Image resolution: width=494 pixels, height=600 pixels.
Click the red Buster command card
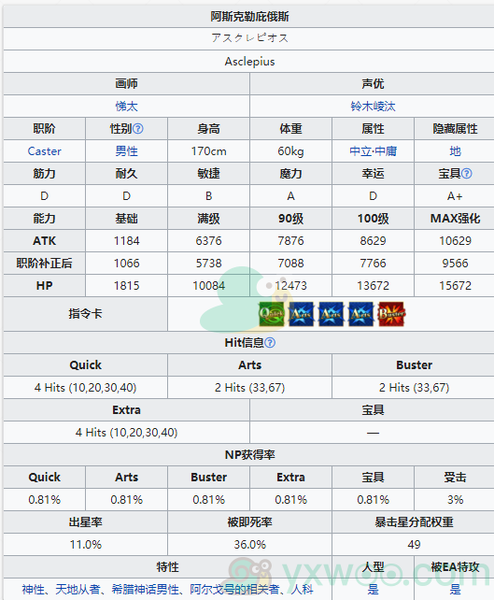tap(391, 314)
